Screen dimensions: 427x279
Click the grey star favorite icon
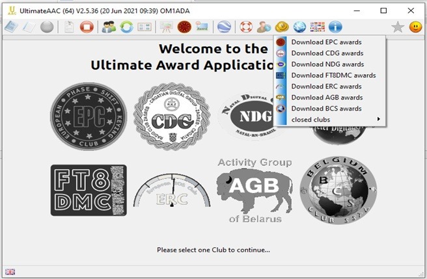click(x=398, y=27)
